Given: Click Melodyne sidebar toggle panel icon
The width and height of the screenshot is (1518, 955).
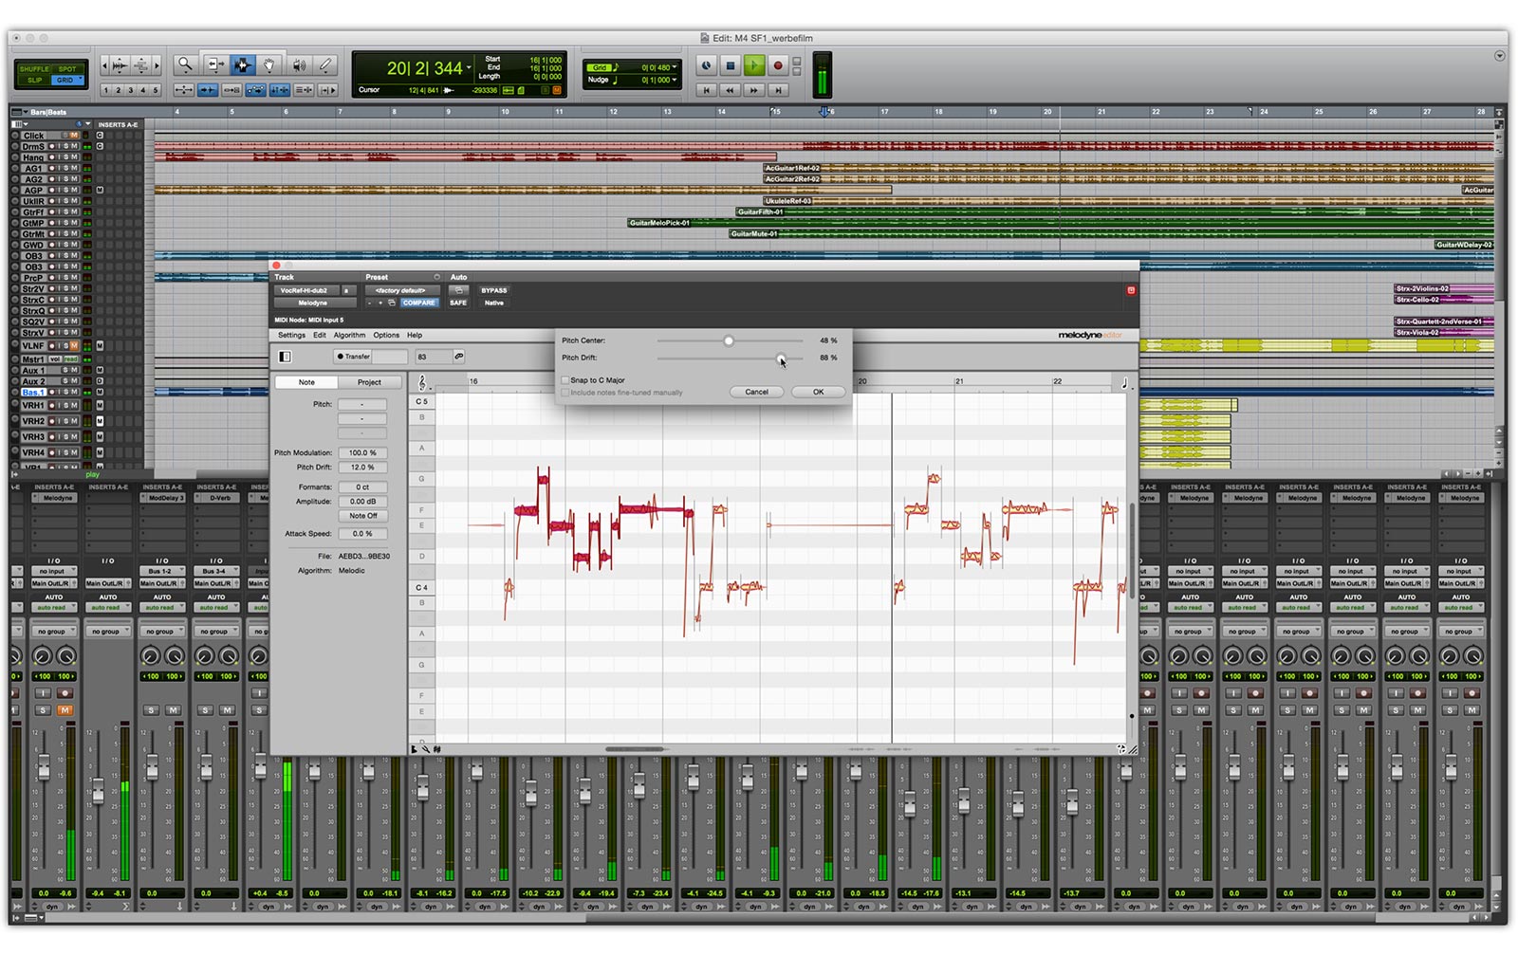Looking at the screenshot, I should tap(285, 357).
